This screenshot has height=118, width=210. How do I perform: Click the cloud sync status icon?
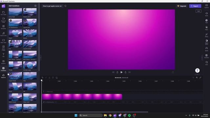click(65, 6)
